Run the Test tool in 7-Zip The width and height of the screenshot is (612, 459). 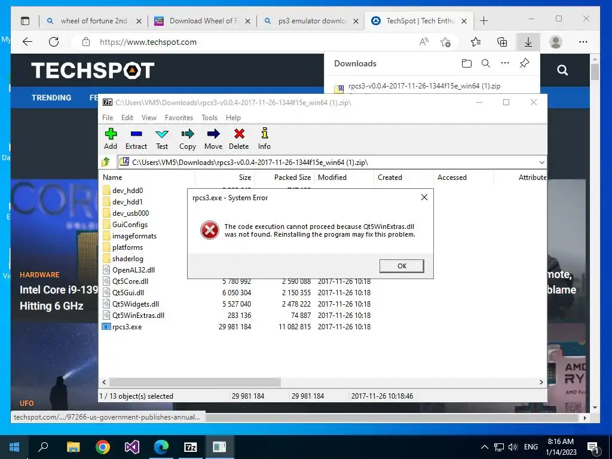tap(162, 139)
